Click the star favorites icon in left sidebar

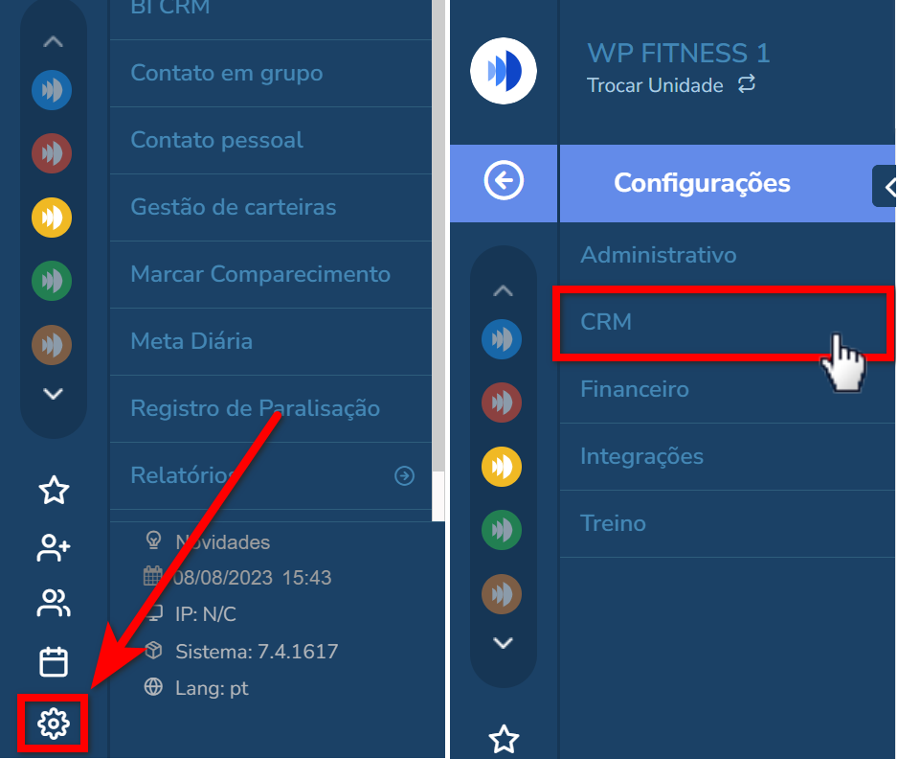[54, 490]
